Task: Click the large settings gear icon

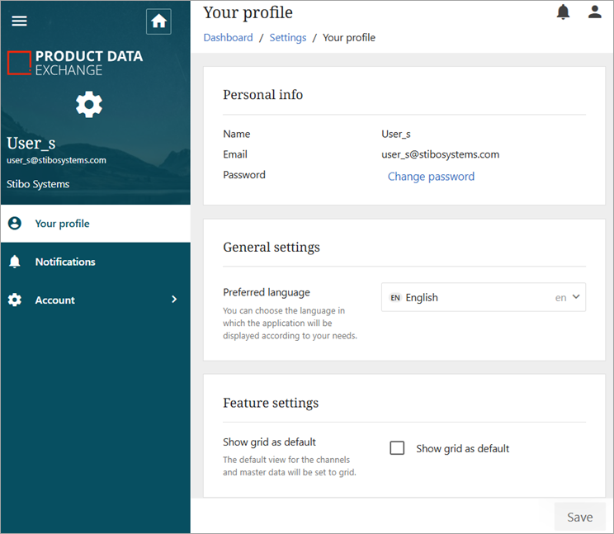Action: (89, 105)
